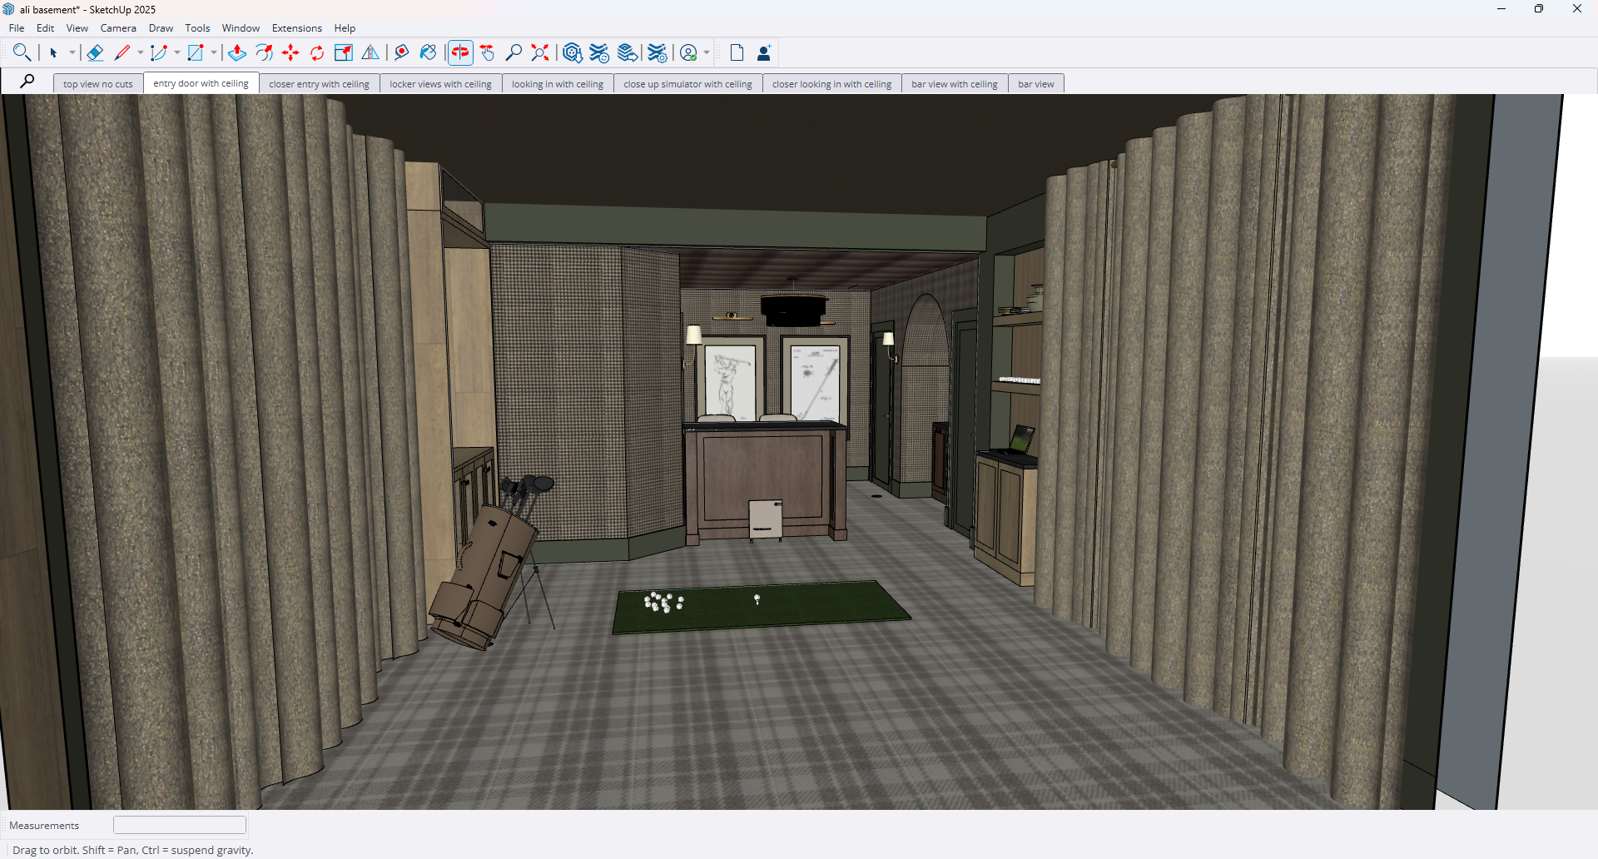1598x859 pixels.
Task: Open 'locker views with ceiling' scene tab
Action: [440, 84]
